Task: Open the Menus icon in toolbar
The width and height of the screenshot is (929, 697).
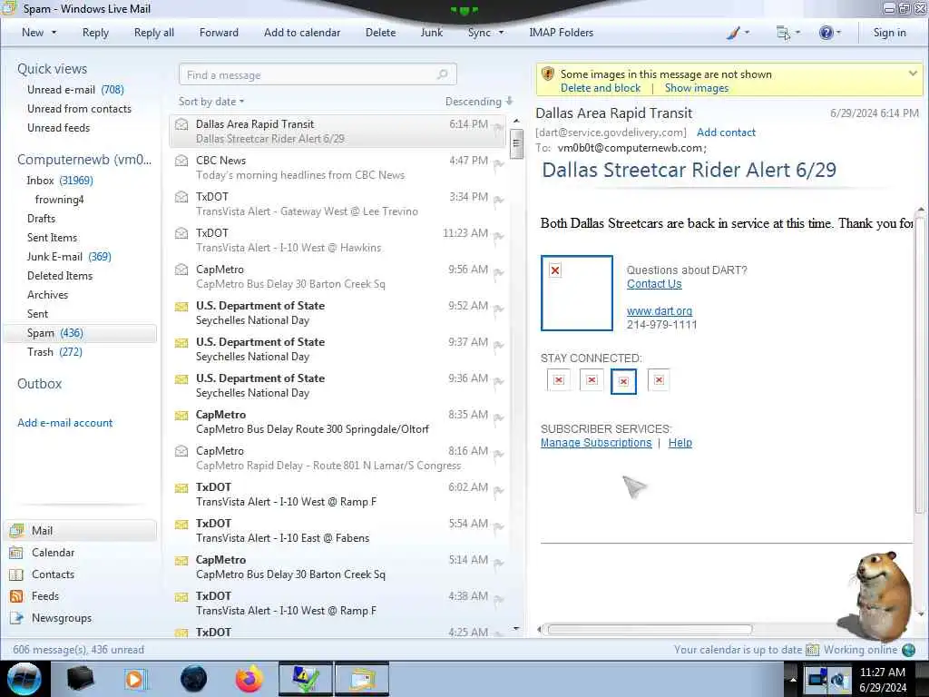Action: click(783, 34)
